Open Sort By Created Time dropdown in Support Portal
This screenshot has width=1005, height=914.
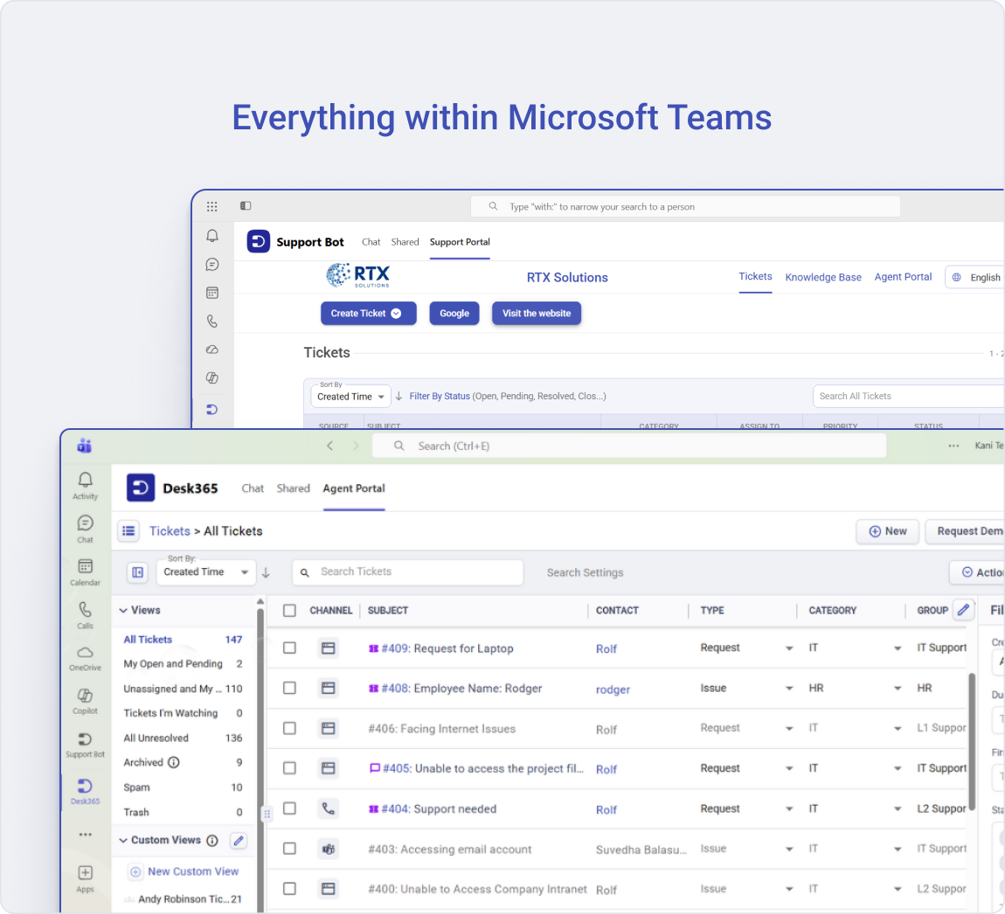(x=350, y=396)
